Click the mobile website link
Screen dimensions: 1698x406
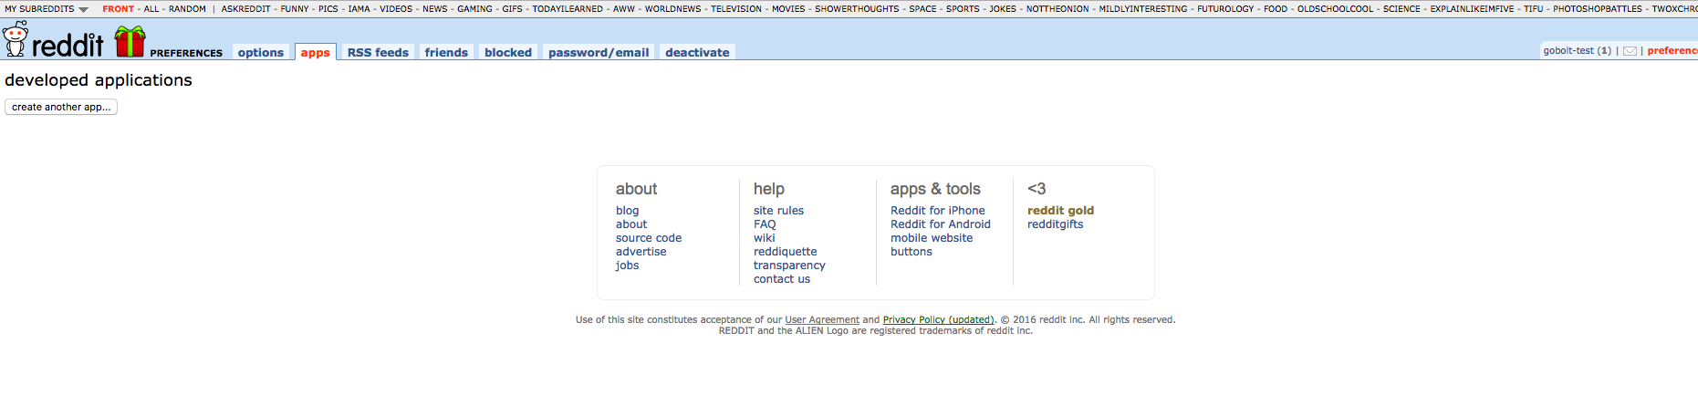coord(932,238)
